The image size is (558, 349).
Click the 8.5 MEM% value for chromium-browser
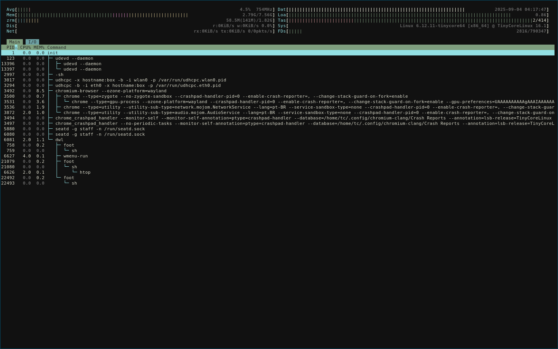40,91
